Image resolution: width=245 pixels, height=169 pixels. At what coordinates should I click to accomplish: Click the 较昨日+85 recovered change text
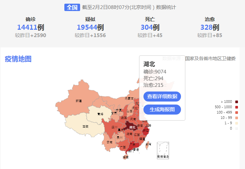coord(210,35)
